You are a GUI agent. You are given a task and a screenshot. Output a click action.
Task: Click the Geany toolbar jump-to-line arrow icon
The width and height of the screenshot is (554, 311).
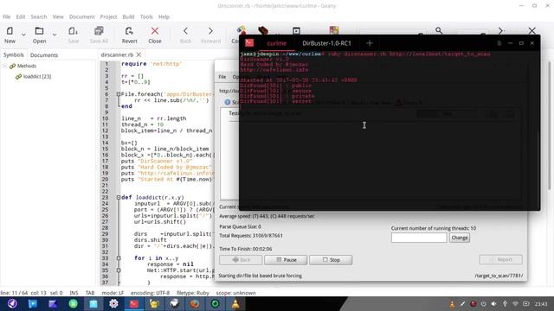(500, 31)
